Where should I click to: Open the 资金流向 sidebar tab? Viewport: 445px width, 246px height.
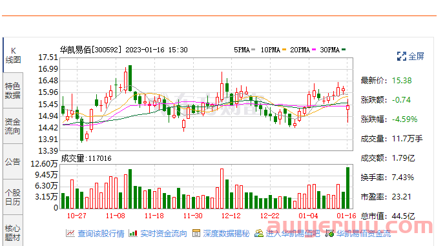tap(13, 127)
